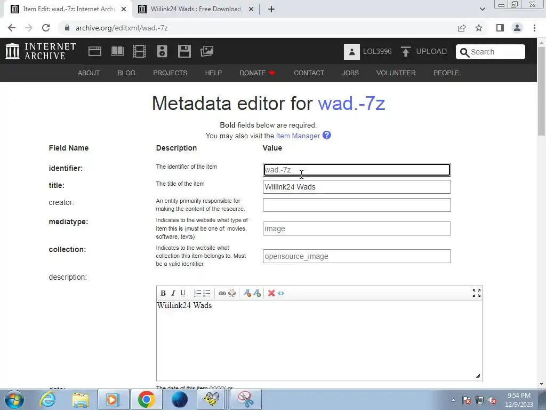
Task: Select the Item Edit wad.-7z tab
Action: point(69,9)
